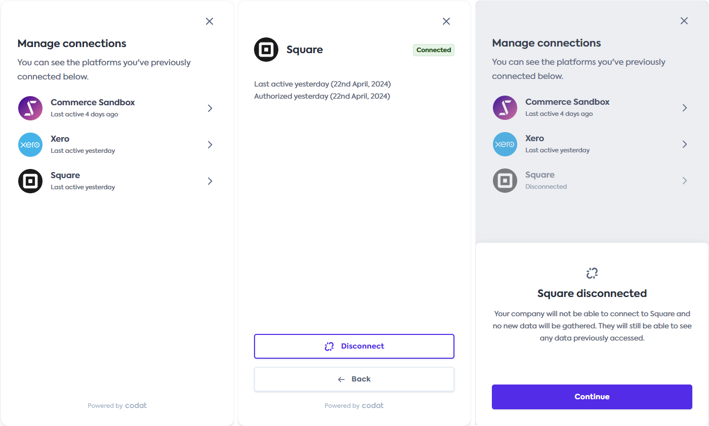This screenshot has width=709, height=426.
Task: Click the Xero icon in the left panel
Action: click(x=30, y=145)
